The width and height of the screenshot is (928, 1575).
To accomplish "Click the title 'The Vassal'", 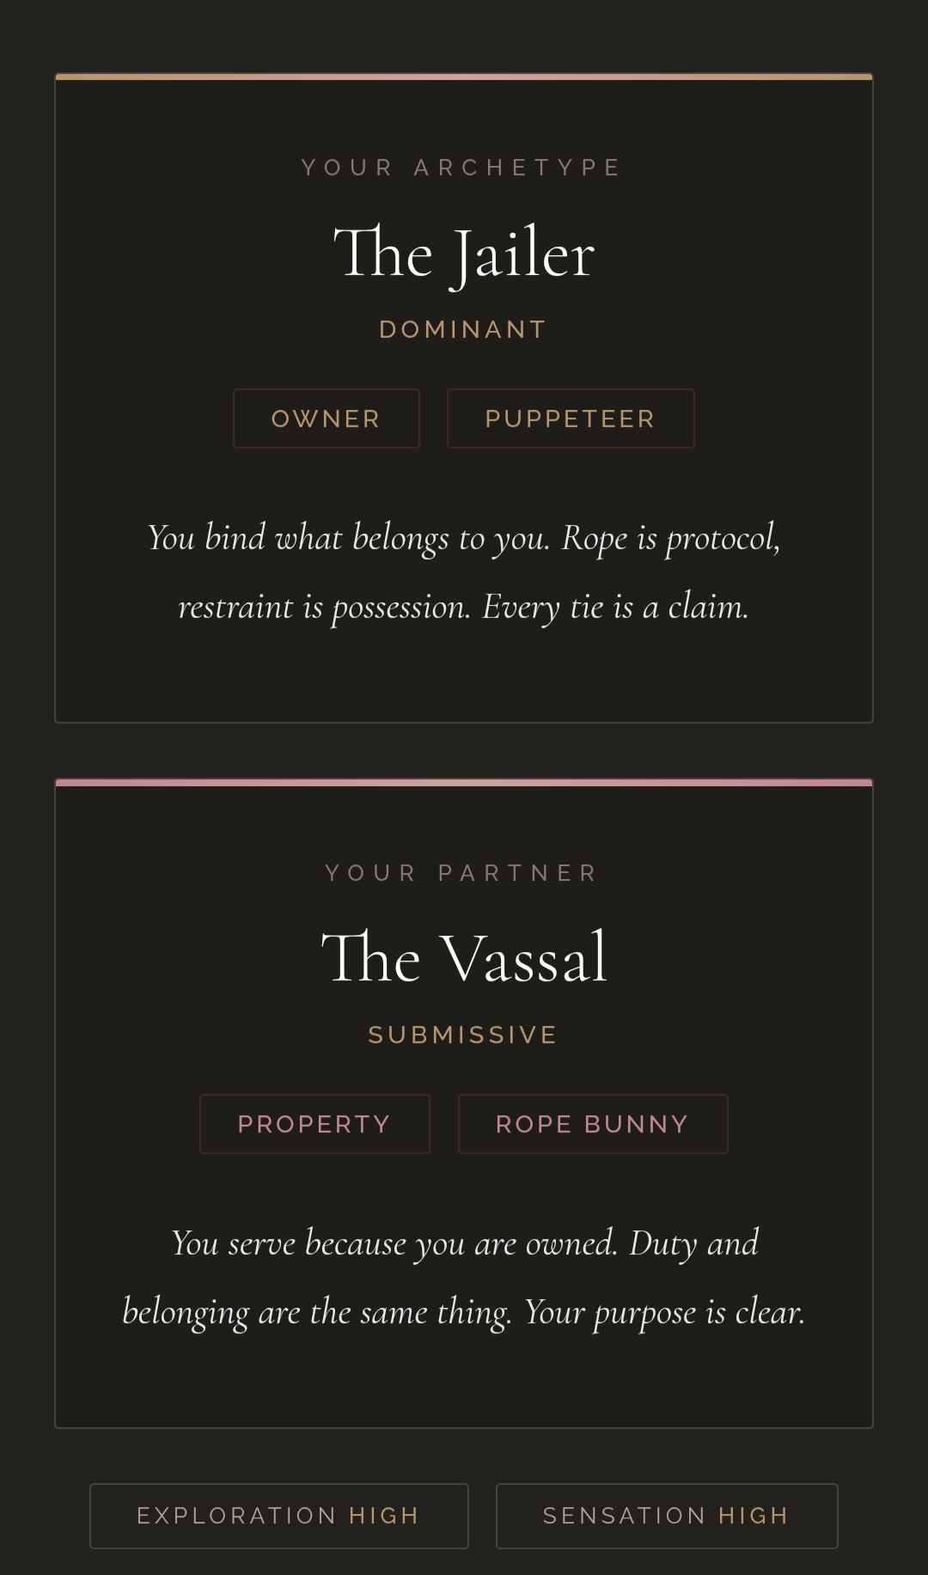I will (x=464, y=959).
